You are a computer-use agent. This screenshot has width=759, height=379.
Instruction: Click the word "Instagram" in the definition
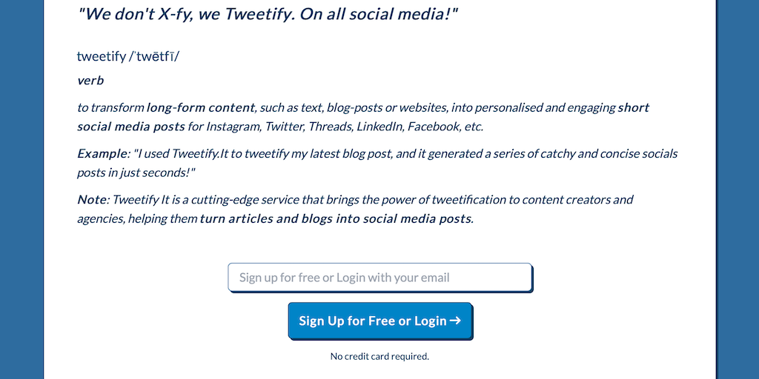pyautogui.click(x=233, y=126)
